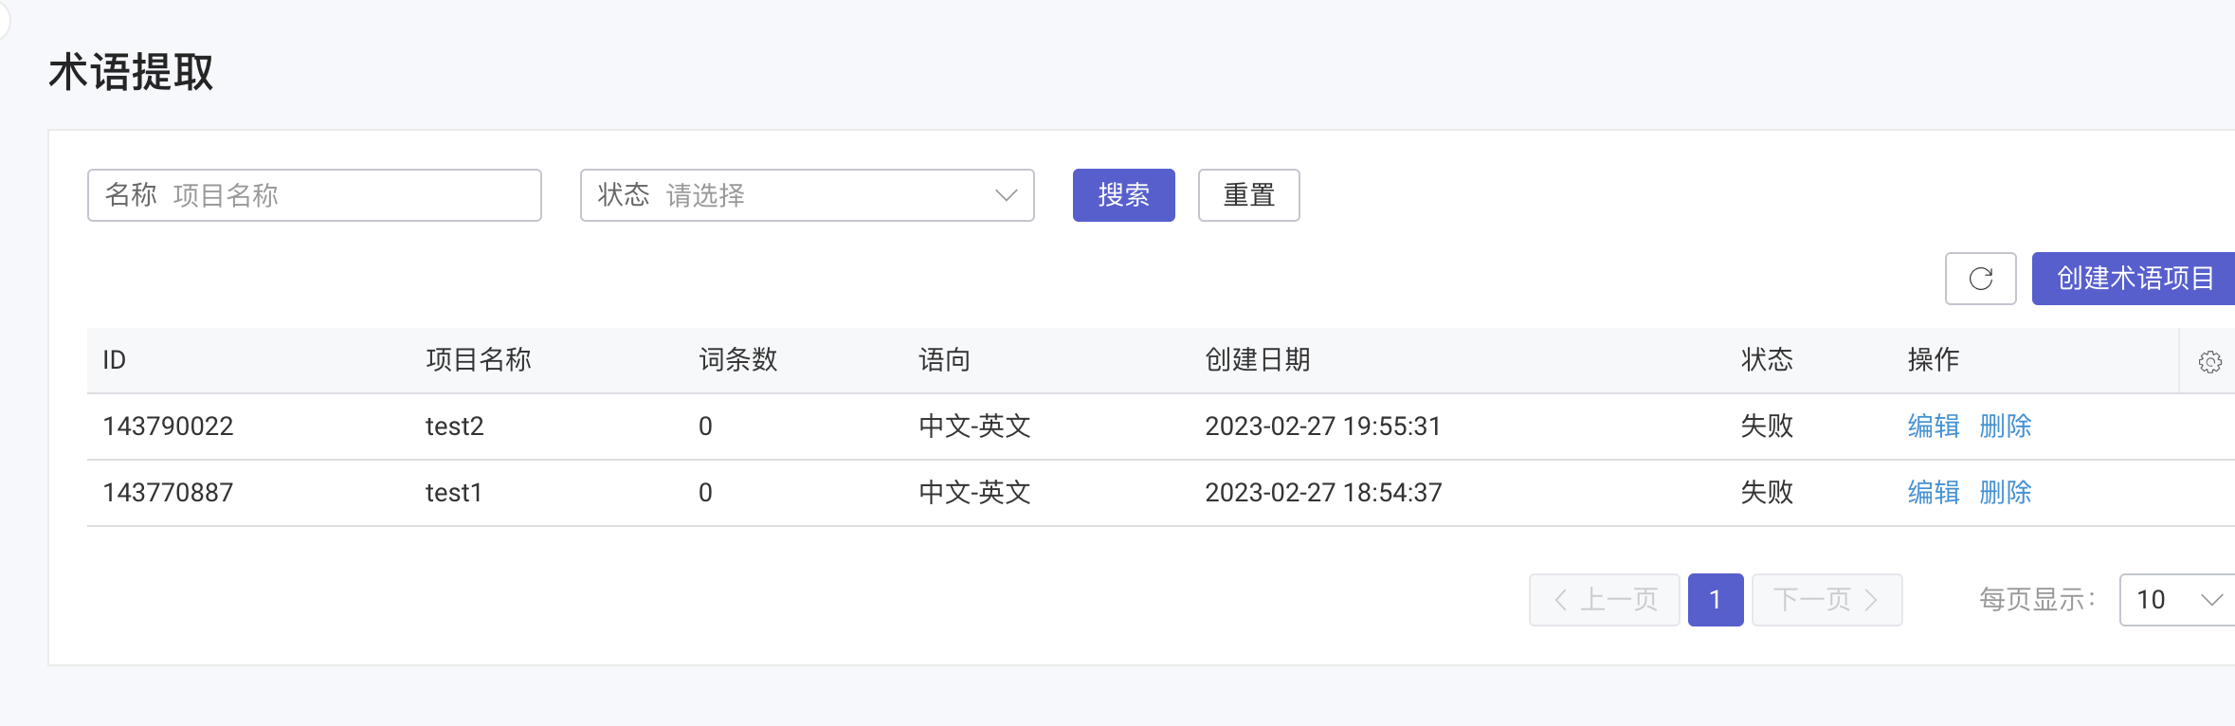Screen dimensions: 2235x726
Task: Delete the test1 project
Action: tap(2005, 493)
